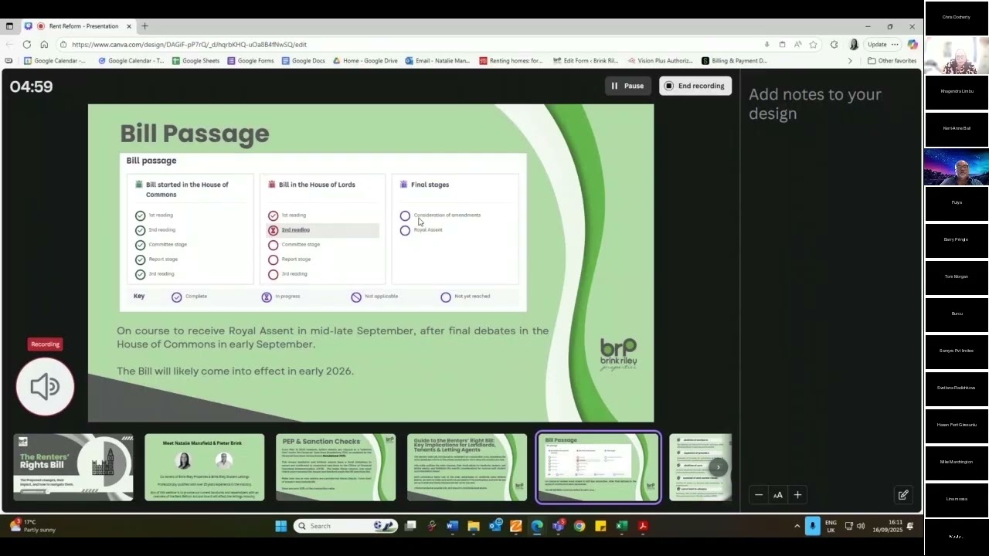Image resolution: width=989 pixels, height=556 pixels.
Task: Add this page to favorites star
Action: pyautogui.click(x=813, y=45)
